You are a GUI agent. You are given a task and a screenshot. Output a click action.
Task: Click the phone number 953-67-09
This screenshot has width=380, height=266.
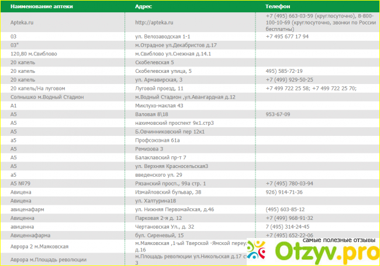278,114
